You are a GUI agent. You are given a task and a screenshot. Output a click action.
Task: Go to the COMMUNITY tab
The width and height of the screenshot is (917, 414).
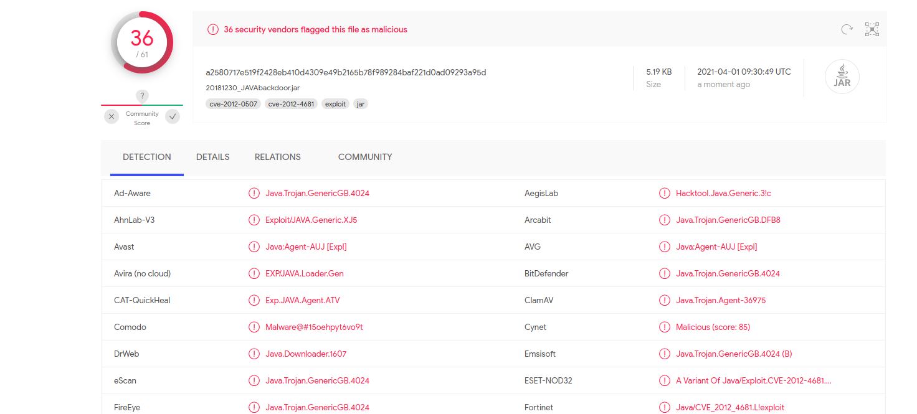tap(365, 157)
